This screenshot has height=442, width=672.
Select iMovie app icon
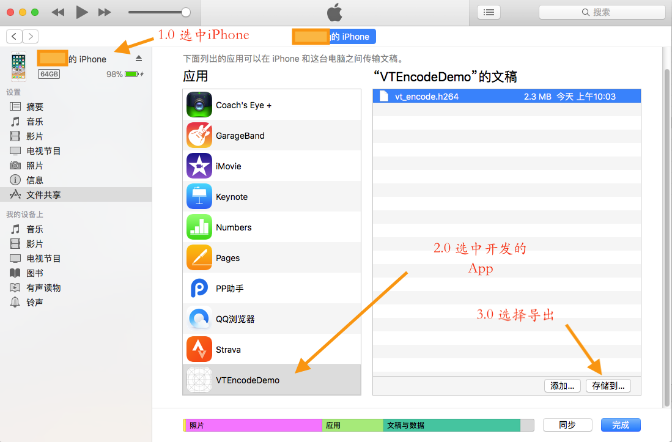199,166
